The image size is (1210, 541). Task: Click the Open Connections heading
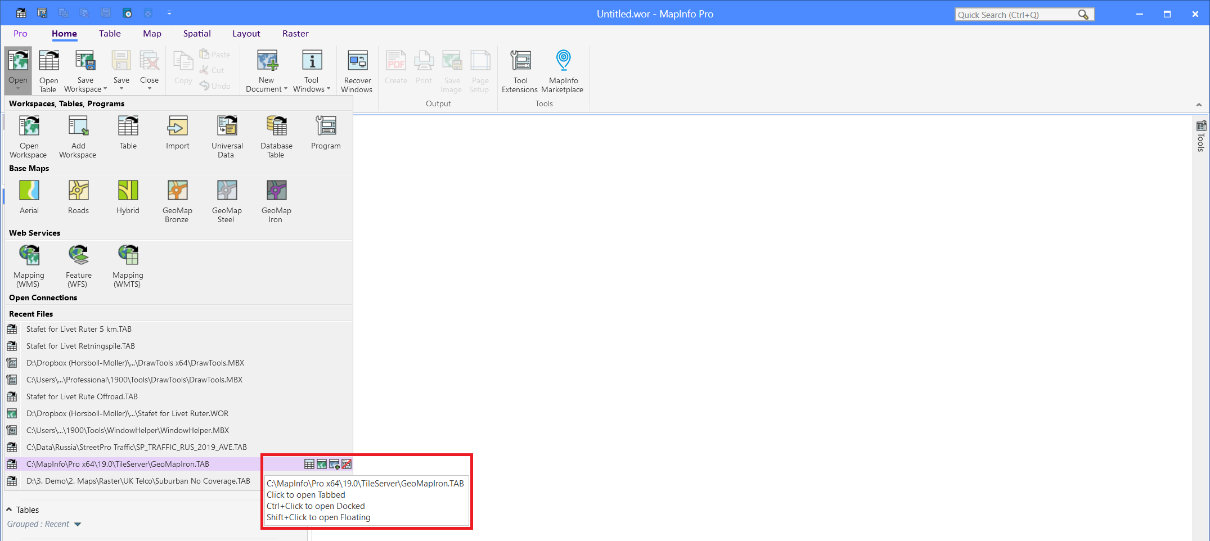[43, 297]
